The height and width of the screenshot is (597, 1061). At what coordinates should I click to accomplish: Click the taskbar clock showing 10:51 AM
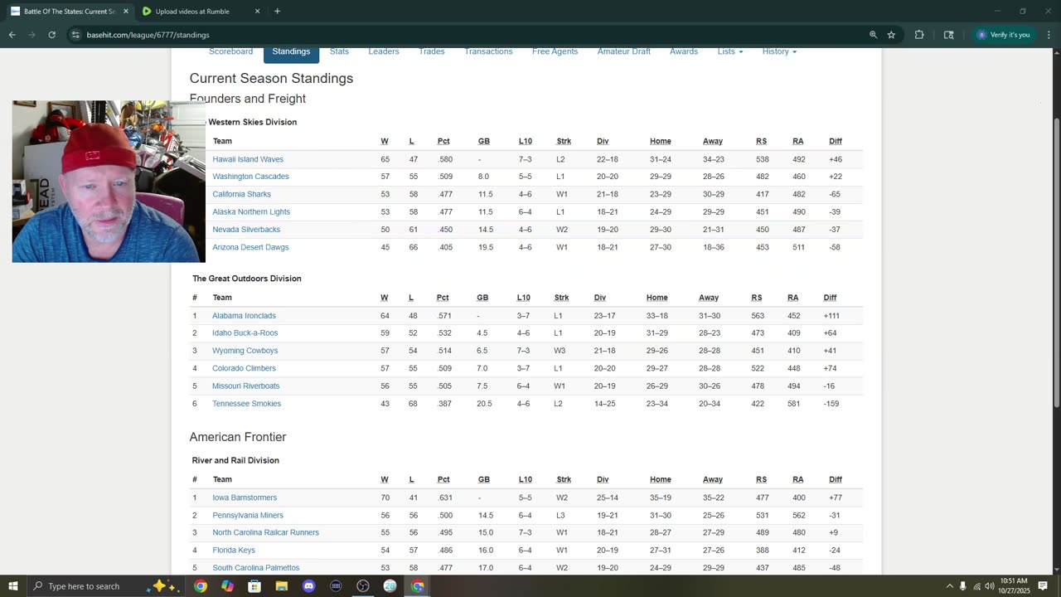(1015, 586)
